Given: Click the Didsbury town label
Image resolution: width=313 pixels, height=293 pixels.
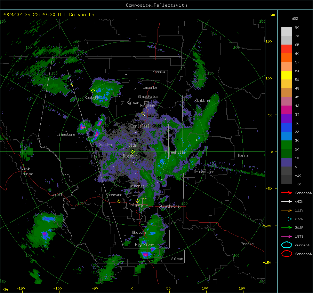Looking at the screenshot, I should [131, 156].
